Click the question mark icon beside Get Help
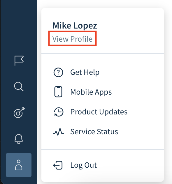The width and height of the screenshot is (172, 184). coord(58,72)
